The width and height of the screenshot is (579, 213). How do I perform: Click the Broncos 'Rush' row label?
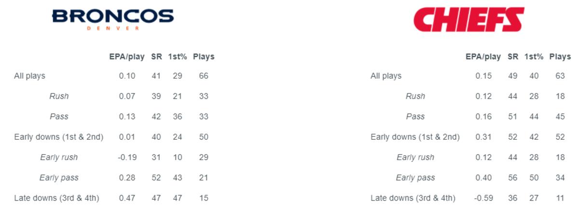click(59, 96)
